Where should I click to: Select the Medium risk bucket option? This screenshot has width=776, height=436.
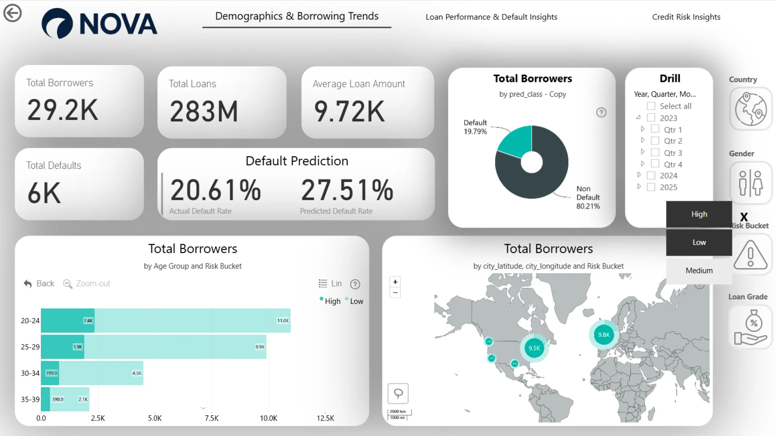tap(699, 270)
